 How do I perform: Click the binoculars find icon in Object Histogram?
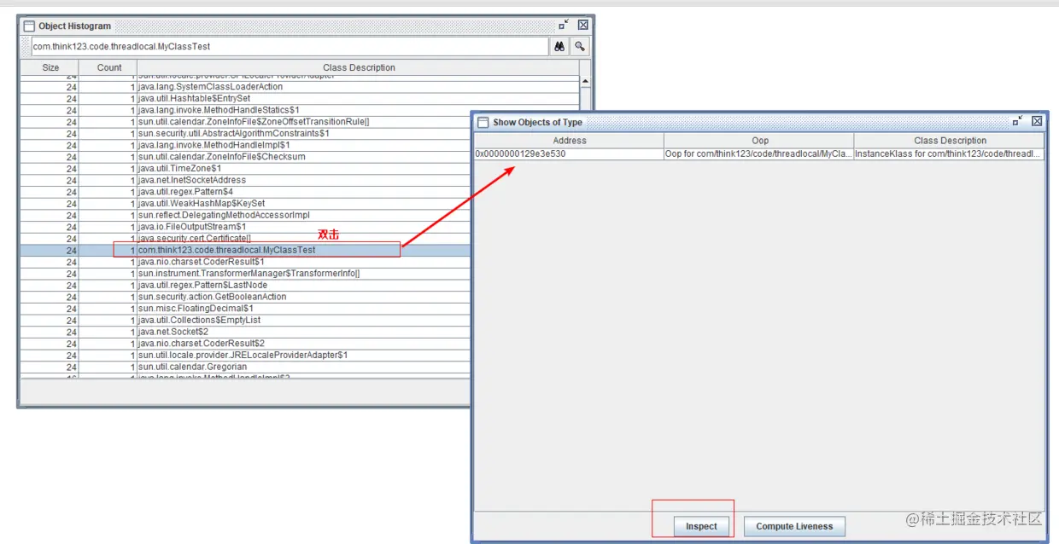559,47
